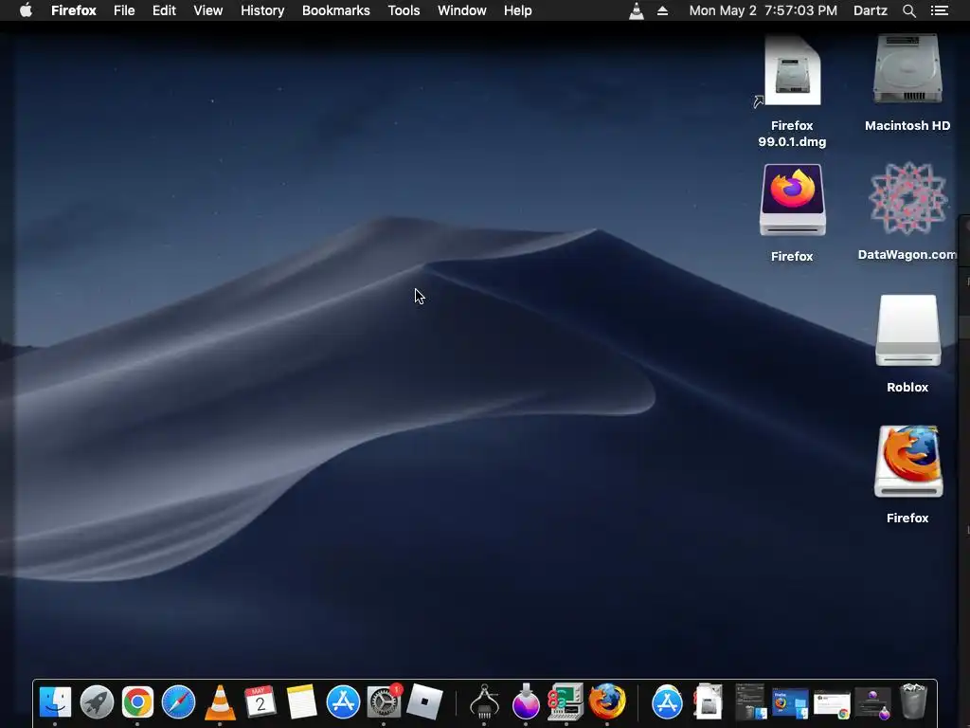Open the History menu
Viewport: 970px width, 728px height.
[x=262, y=10]
